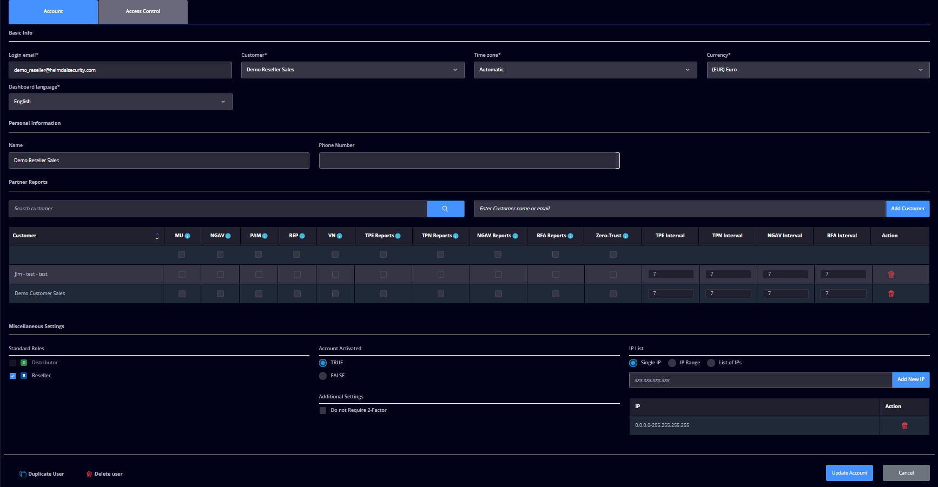Toggle TPE Reports checkbox for Demo Customer Sales

click(x=383, y=294)
